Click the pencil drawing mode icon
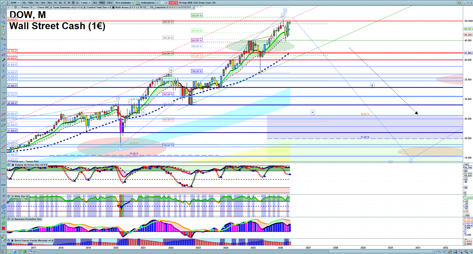 pos(4,252)
